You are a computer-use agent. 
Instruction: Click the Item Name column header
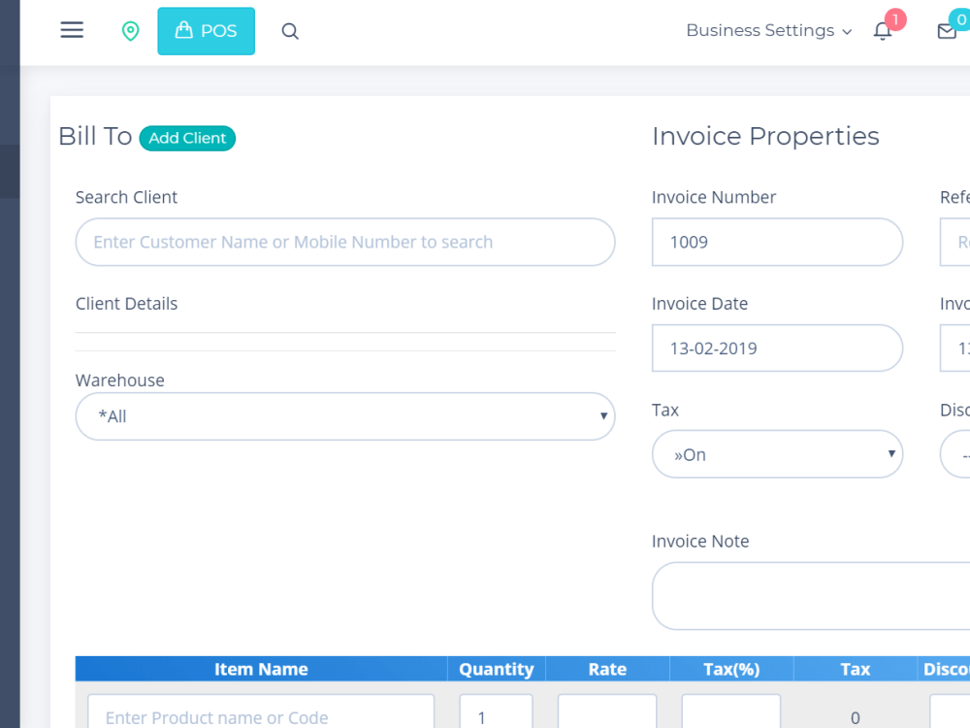click(261, 669)
